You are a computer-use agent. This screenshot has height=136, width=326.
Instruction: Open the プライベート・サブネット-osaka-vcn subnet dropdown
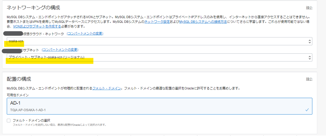pos(159,57)
